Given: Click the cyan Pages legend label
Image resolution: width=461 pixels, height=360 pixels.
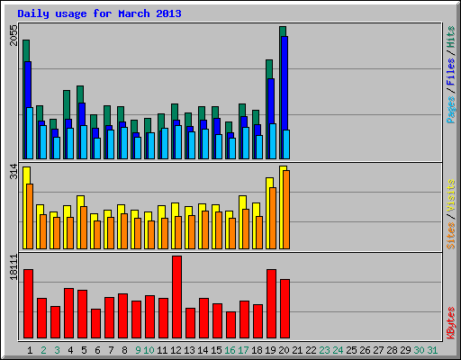Looking at the screenshot, I should pyautogui.click(x=450, y=110).
